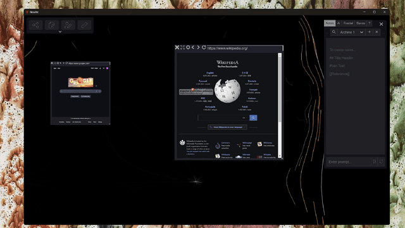405x228 pixels.
Task: Click the circle icon on the Wikipedia node
Action: coord(188,47)
